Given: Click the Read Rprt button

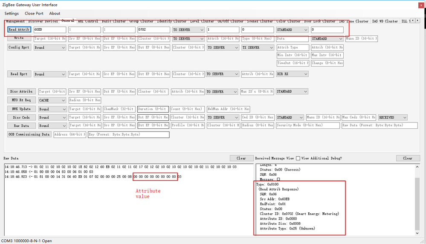Looking at the screenshot, I should point(19,74).
